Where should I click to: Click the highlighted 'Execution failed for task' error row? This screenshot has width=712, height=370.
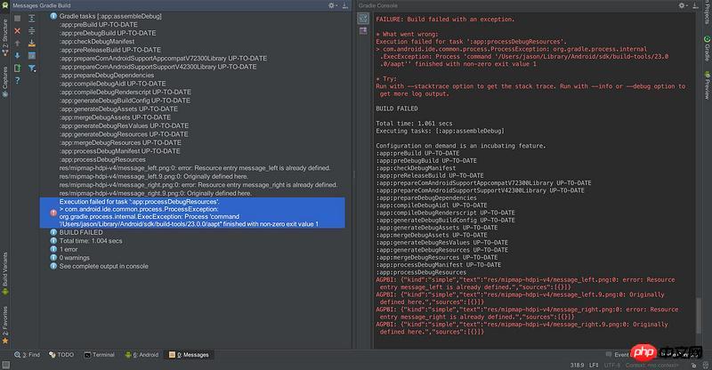[192, 213]
